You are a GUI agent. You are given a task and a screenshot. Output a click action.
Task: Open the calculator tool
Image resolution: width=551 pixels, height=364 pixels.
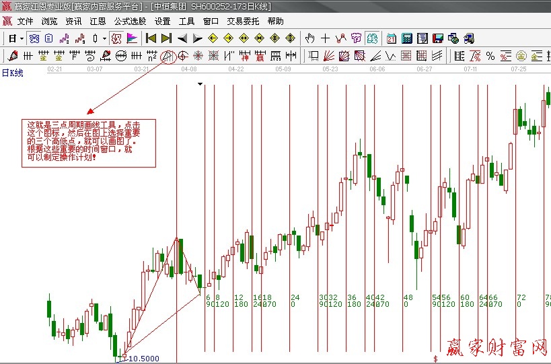pyautogui.click(x=407, y=38)
